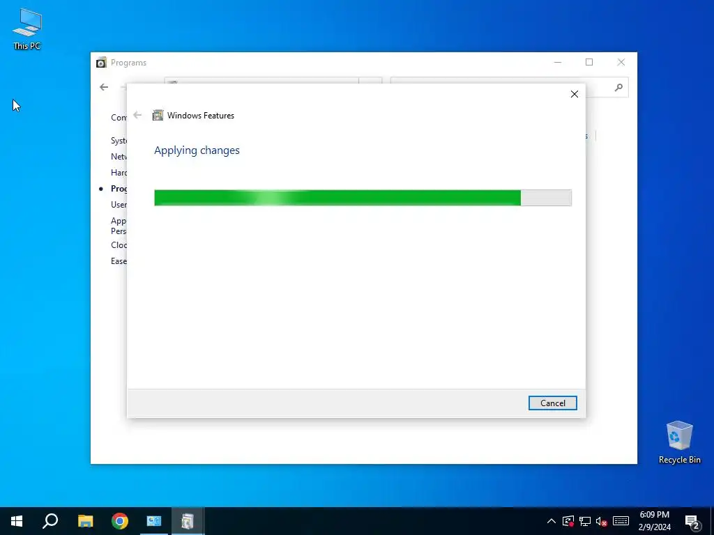Click the Applying changes heading
This screenshot has height=535, width=714.
[x=197, y=150]
